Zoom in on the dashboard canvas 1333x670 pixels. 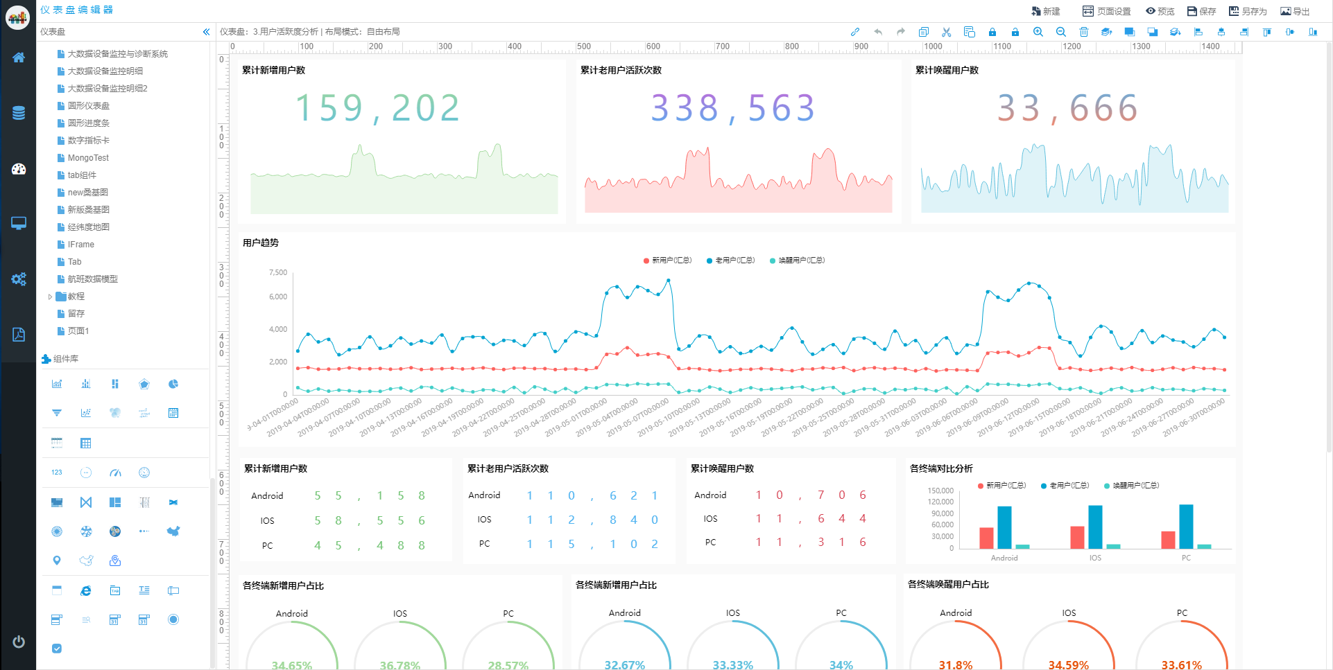1038,32
